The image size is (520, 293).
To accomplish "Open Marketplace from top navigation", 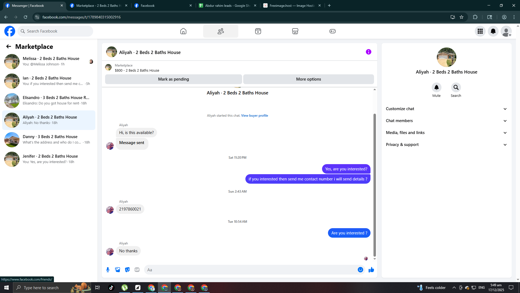I will 295,31.
